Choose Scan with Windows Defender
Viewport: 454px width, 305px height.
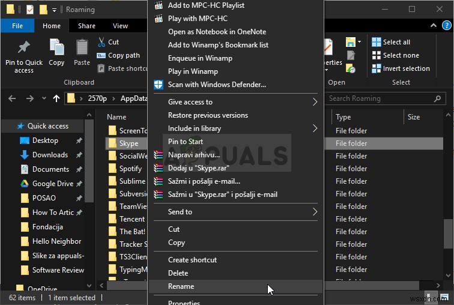click(x=235, y=85)
